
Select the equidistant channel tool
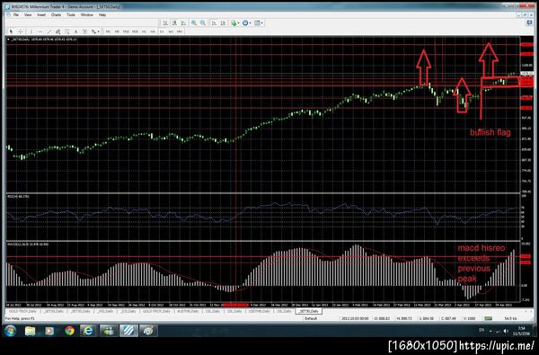(57, 31)
